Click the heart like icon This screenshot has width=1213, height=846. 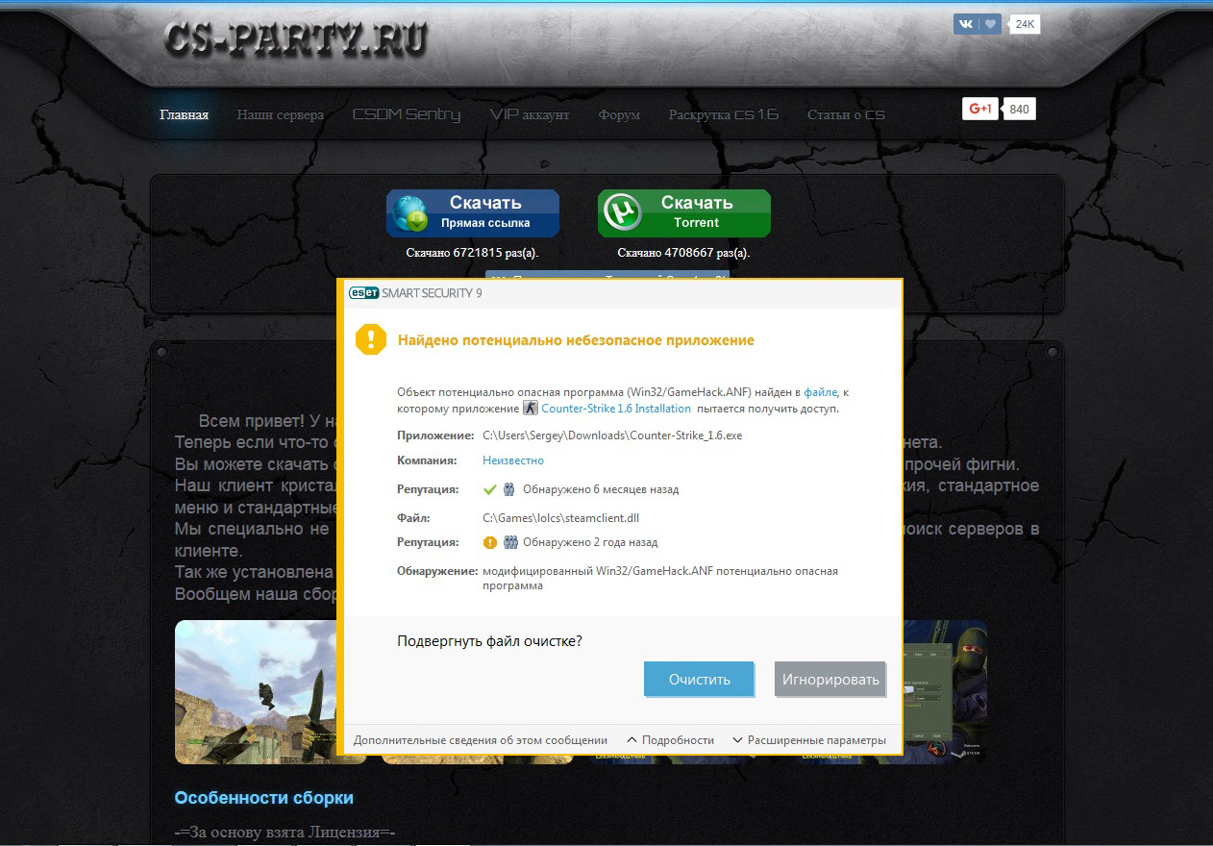991,24
